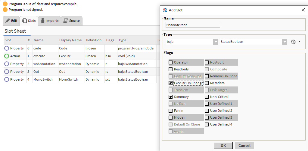Click the Add Slot dialog title icon
This screenshot has width=308, height=151.
[165, 10]
